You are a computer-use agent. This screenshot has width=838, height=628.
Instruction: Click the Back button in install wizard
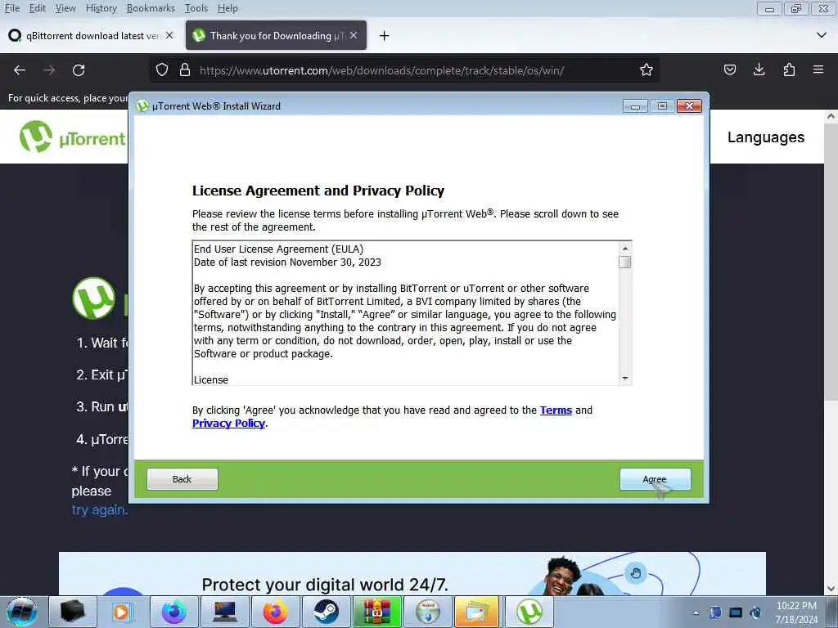[x=182, y=479]
